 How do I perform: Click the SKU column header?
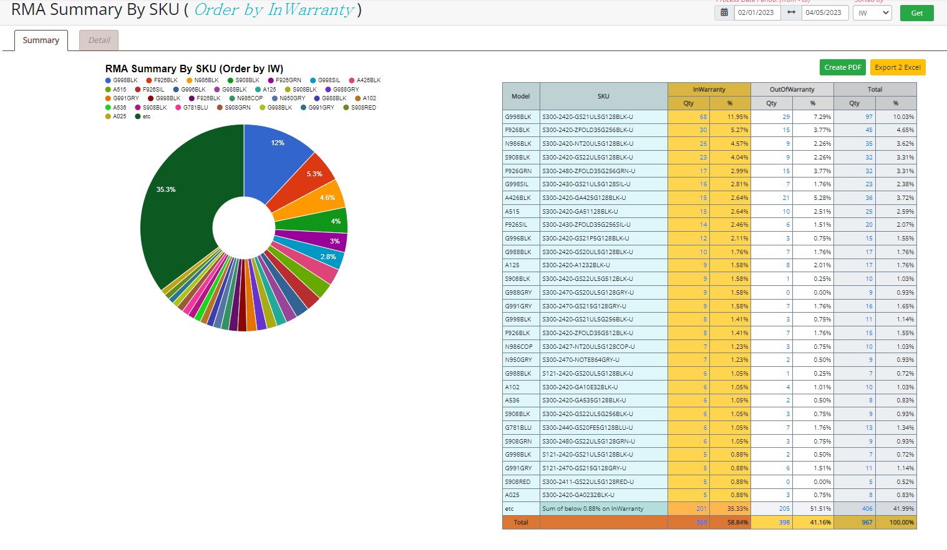[603, 97]
